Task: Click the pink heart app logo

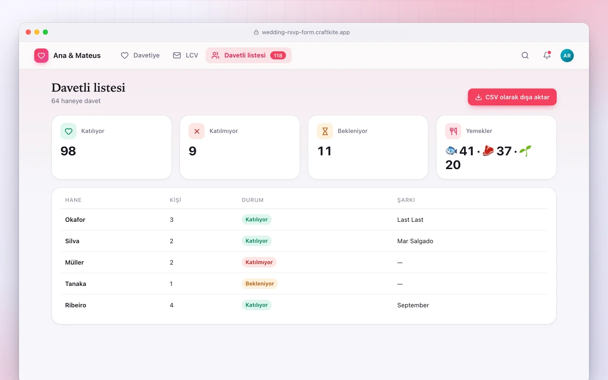Action: pos(41,56)
